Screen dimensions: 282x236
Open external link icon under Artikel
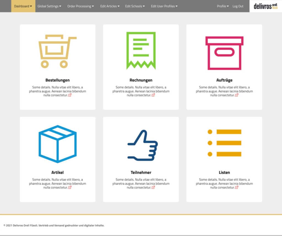point(70,188)
